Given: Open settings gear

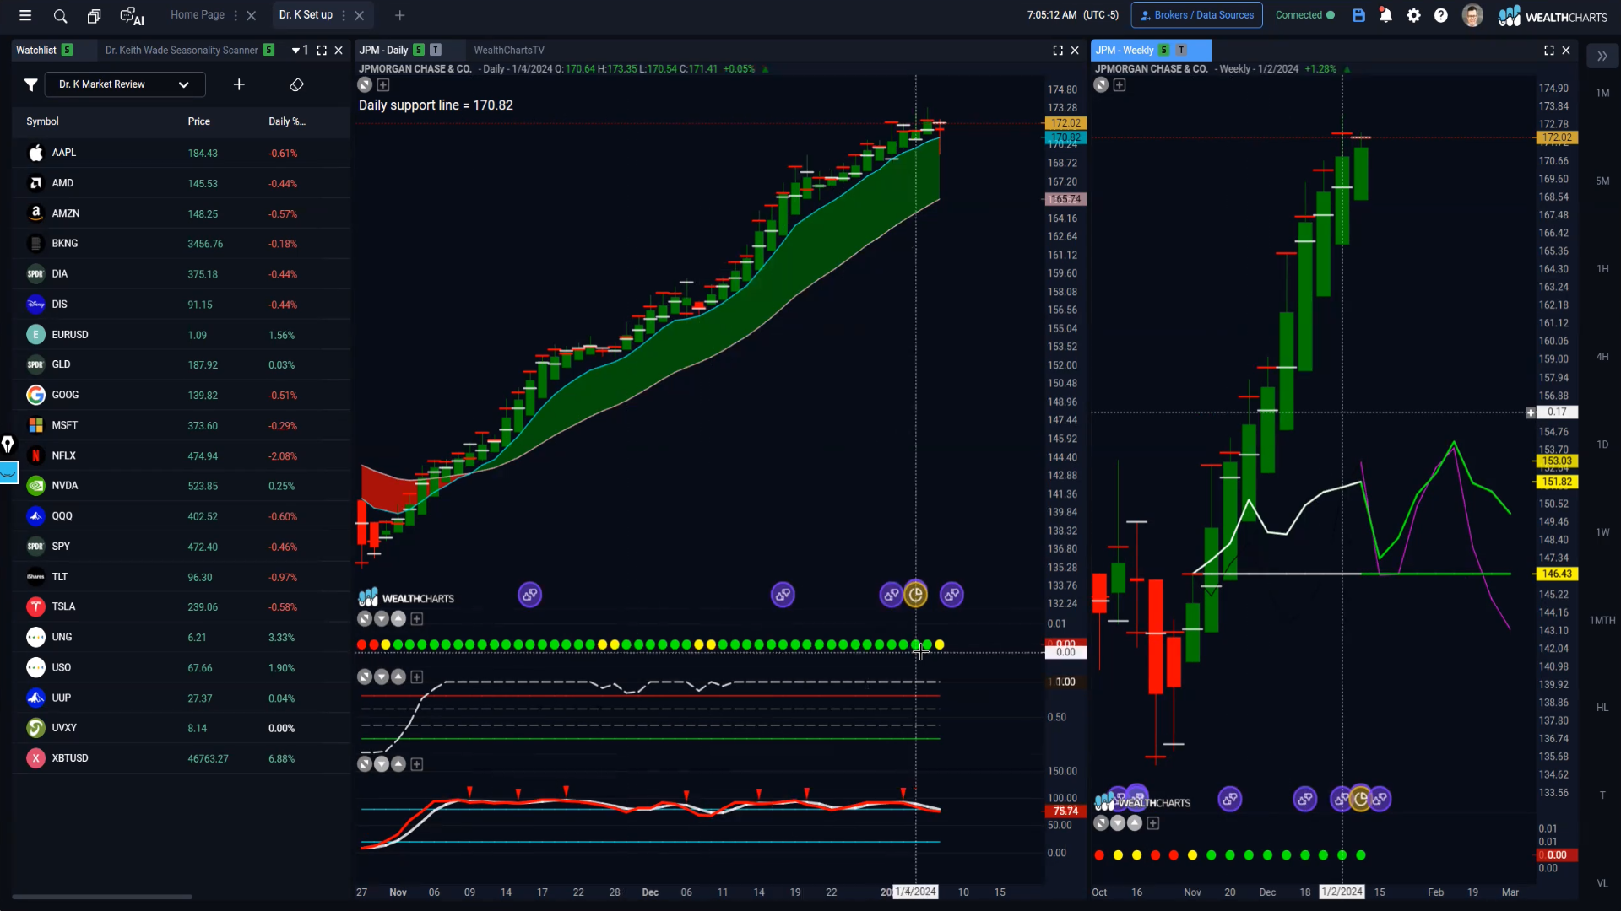Looking at the screenshot, I should coord(1413,15).
